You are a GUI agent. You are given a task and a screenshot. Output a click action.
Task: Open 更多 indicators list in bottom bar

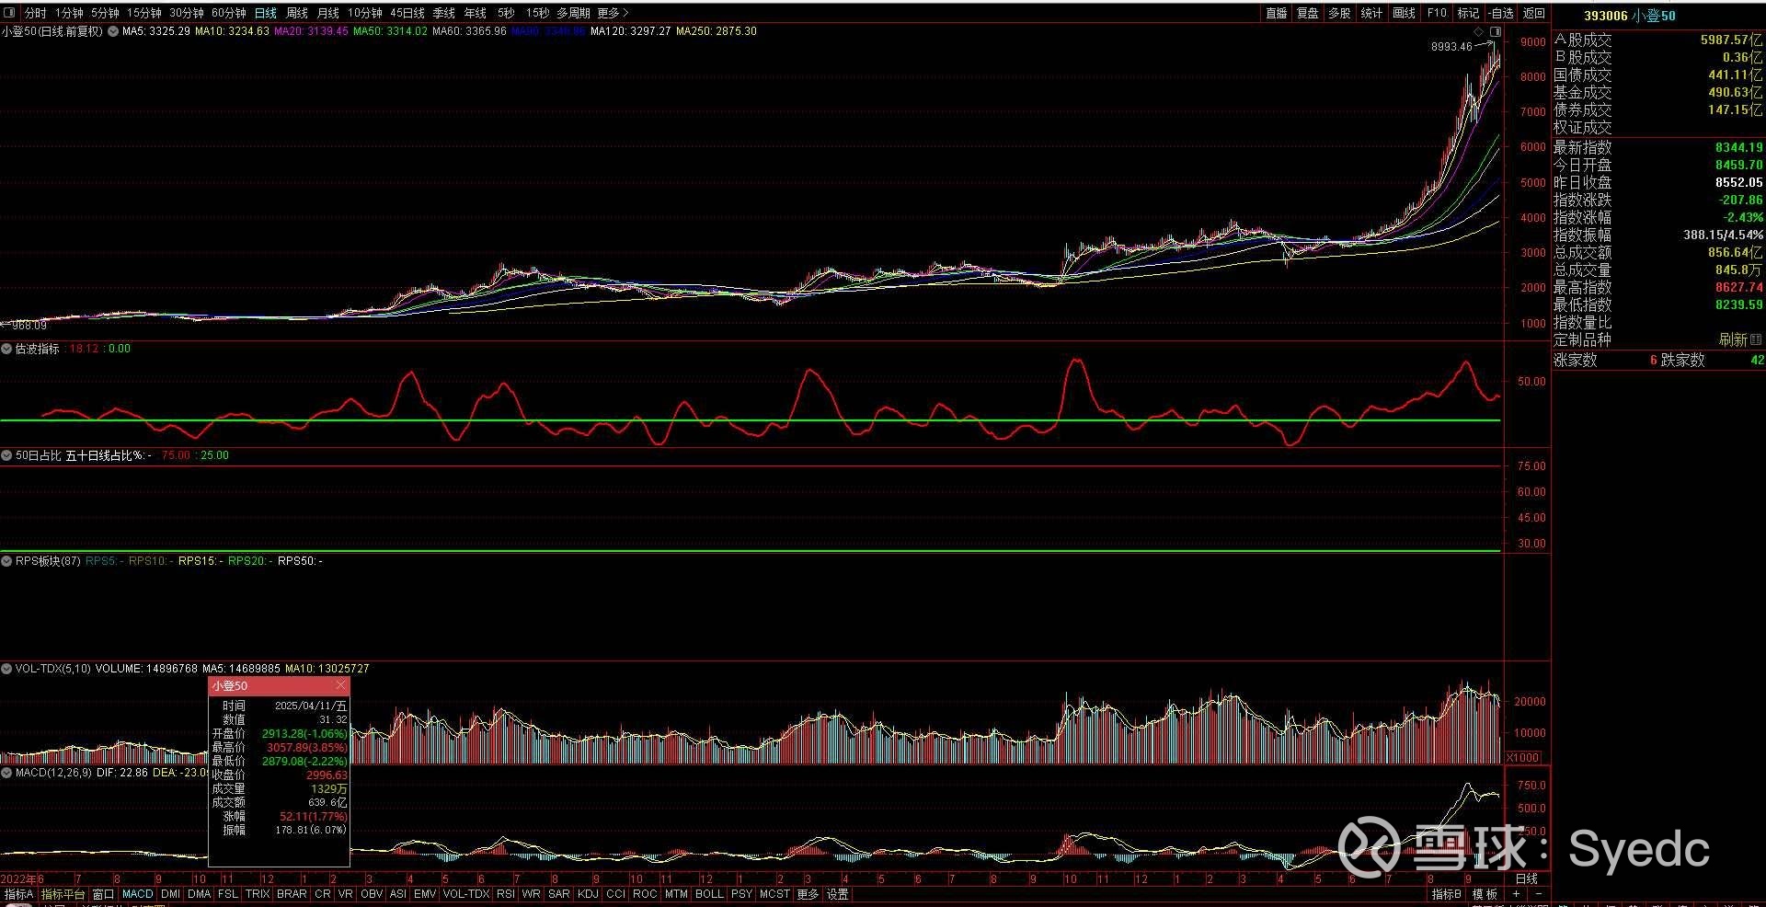(x=808, y=894)
